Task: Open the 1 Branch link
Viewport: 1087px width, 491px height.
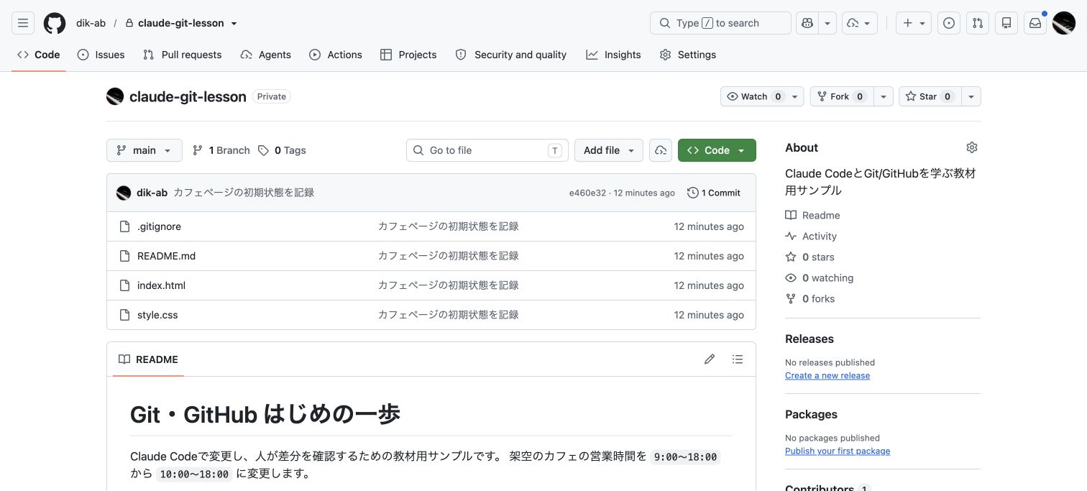Action: click(221, 150)
